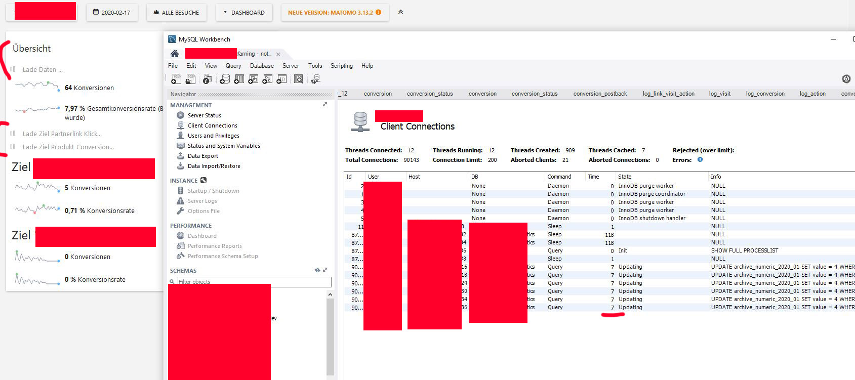Open the Matomo date picker 2020-02-17
The image size is (855, 380).
coord(112,13)
